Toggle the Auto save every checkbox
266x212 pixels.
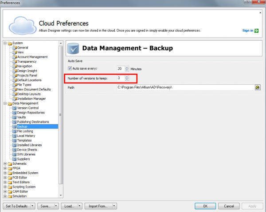click(70, 68)
